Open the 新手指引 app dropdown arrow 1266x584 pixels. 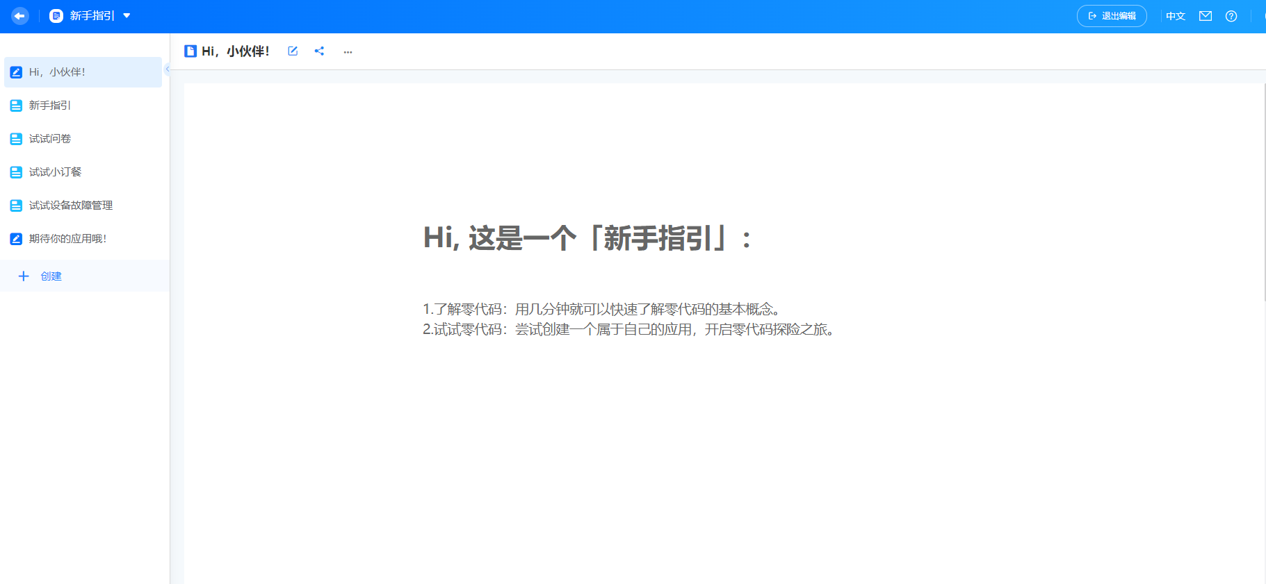point(127,16)
